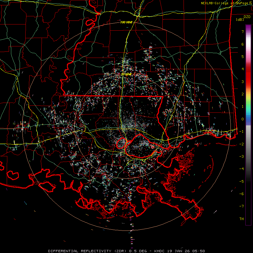Click the 05:50 timestamp in the caption
This screenshot has width=253, height=253.
(x=198, y=251)
